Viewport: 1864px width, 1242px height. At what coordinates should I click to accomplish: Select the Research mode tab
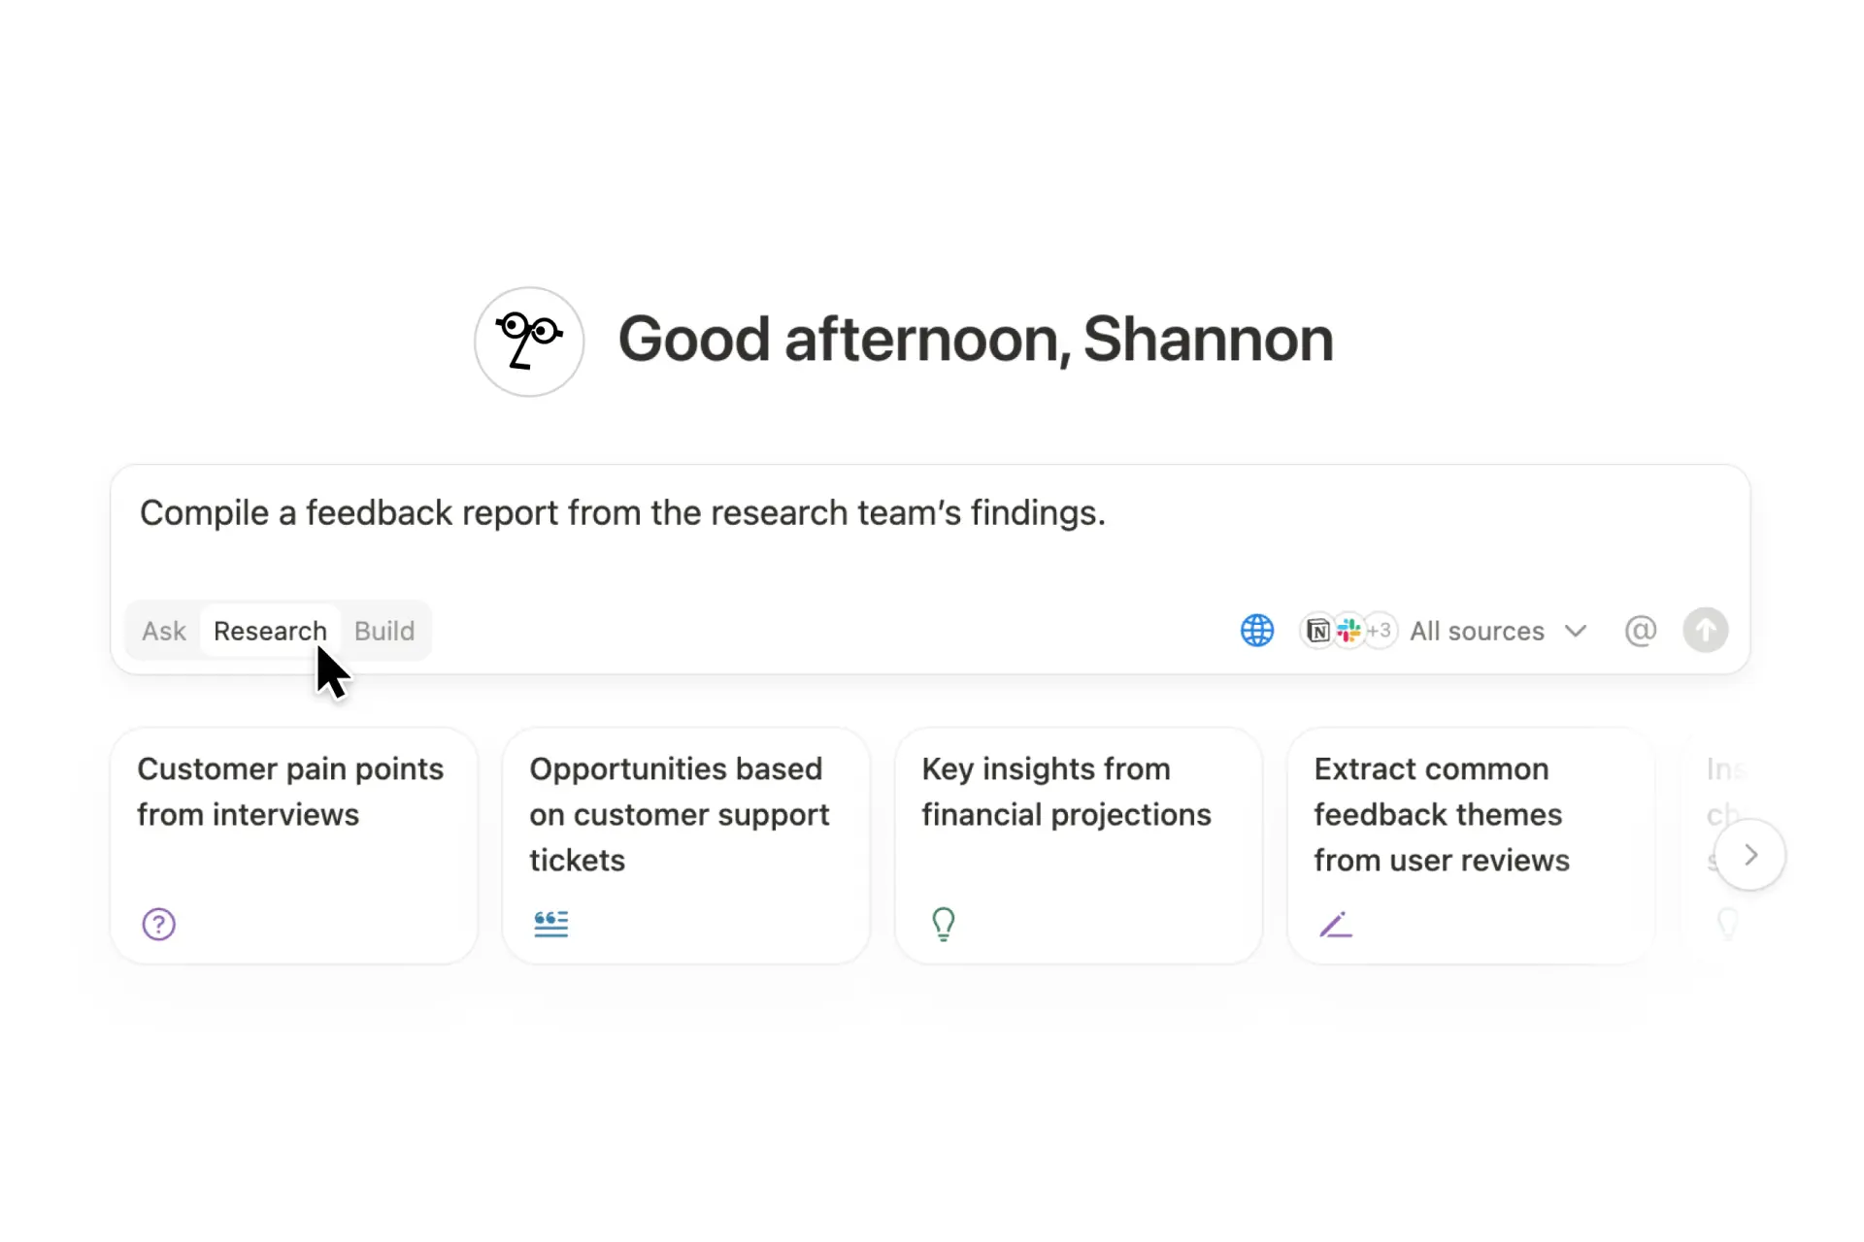pyautogui.click(x=270, y=631)
